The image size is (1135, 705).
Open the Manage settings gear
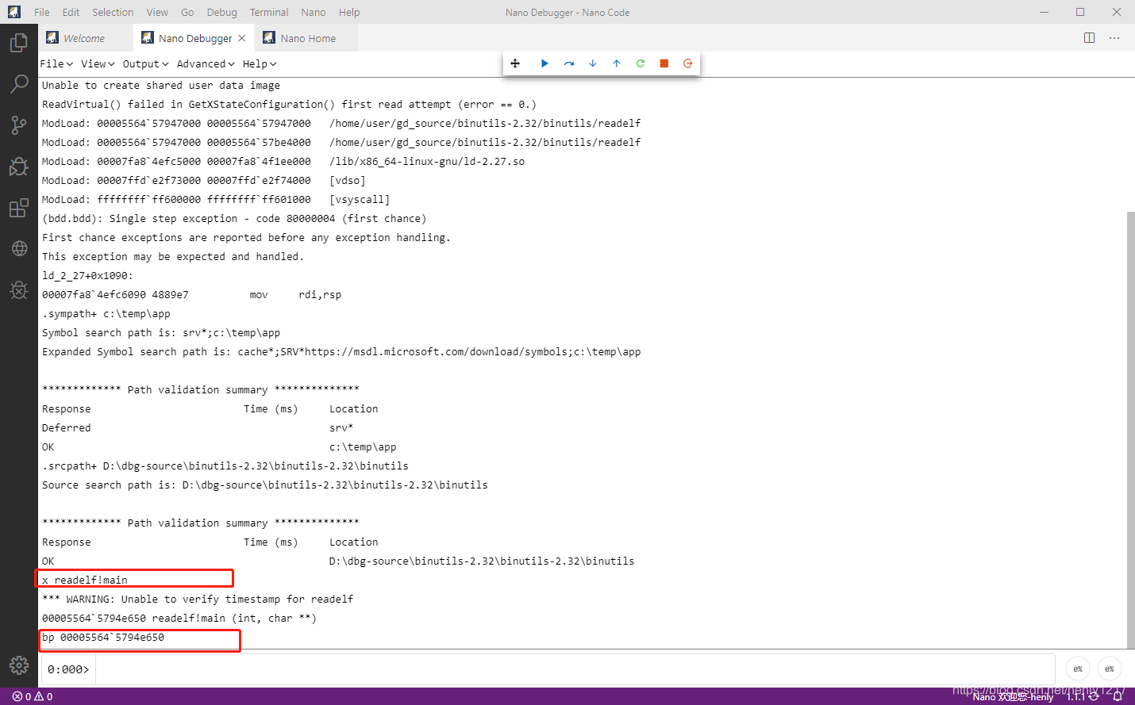coord(19,665)
